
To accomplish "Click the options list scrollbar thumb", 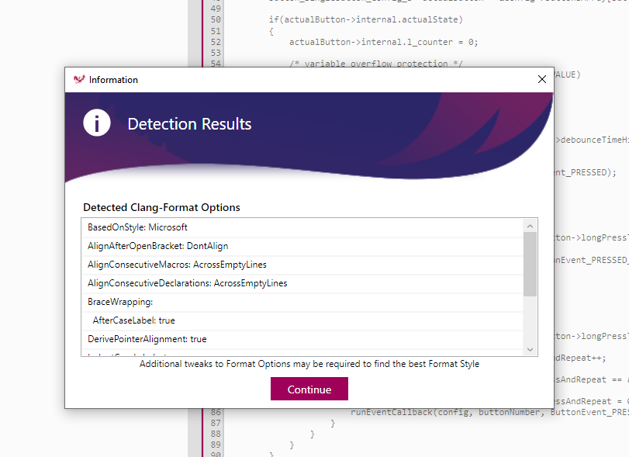I will point(530,264).
